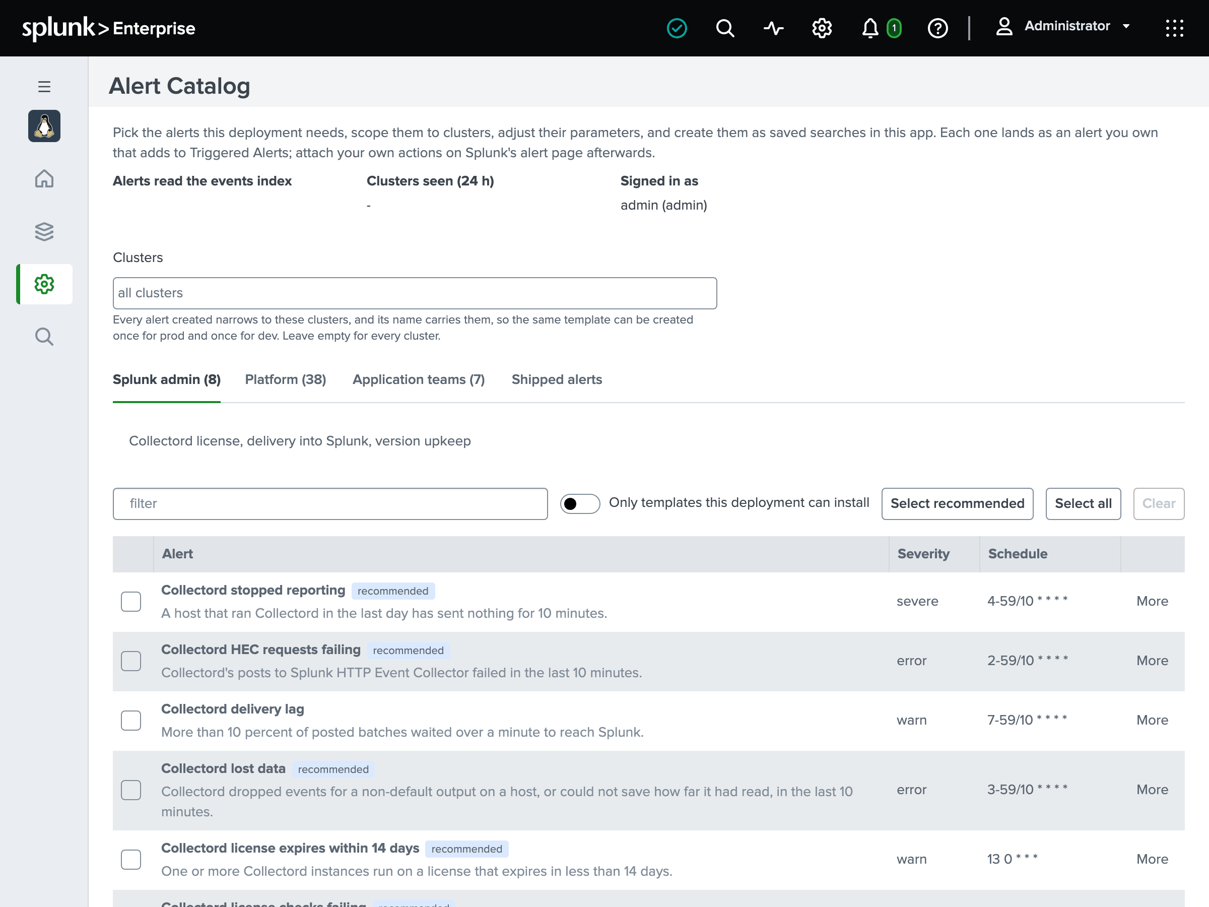
Task: Check Collectord HEC requests failing alert
Action: click(130, 661)
